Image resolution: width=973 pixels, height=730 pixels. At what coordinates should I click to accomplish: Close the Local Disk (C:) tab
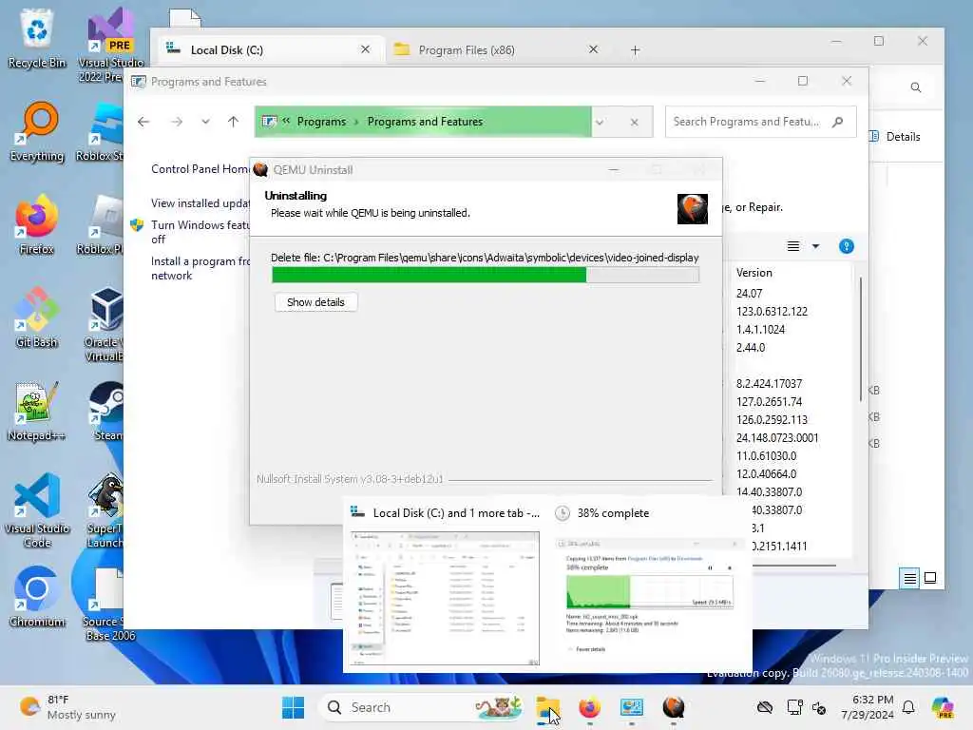pyautogui.click(x=366, y=49)
